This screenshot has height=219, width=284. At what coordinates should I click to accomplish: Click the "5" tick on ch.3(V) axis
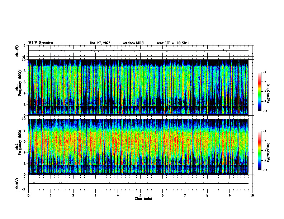(24, 178)
